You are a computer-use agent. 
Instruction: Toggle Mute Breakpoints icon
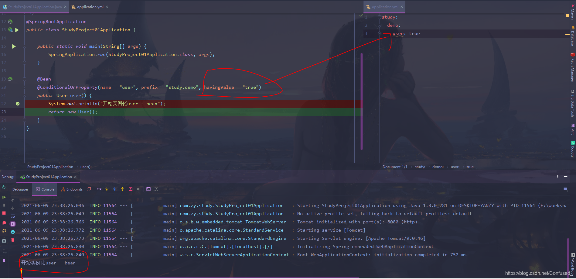tap(4, 231)
